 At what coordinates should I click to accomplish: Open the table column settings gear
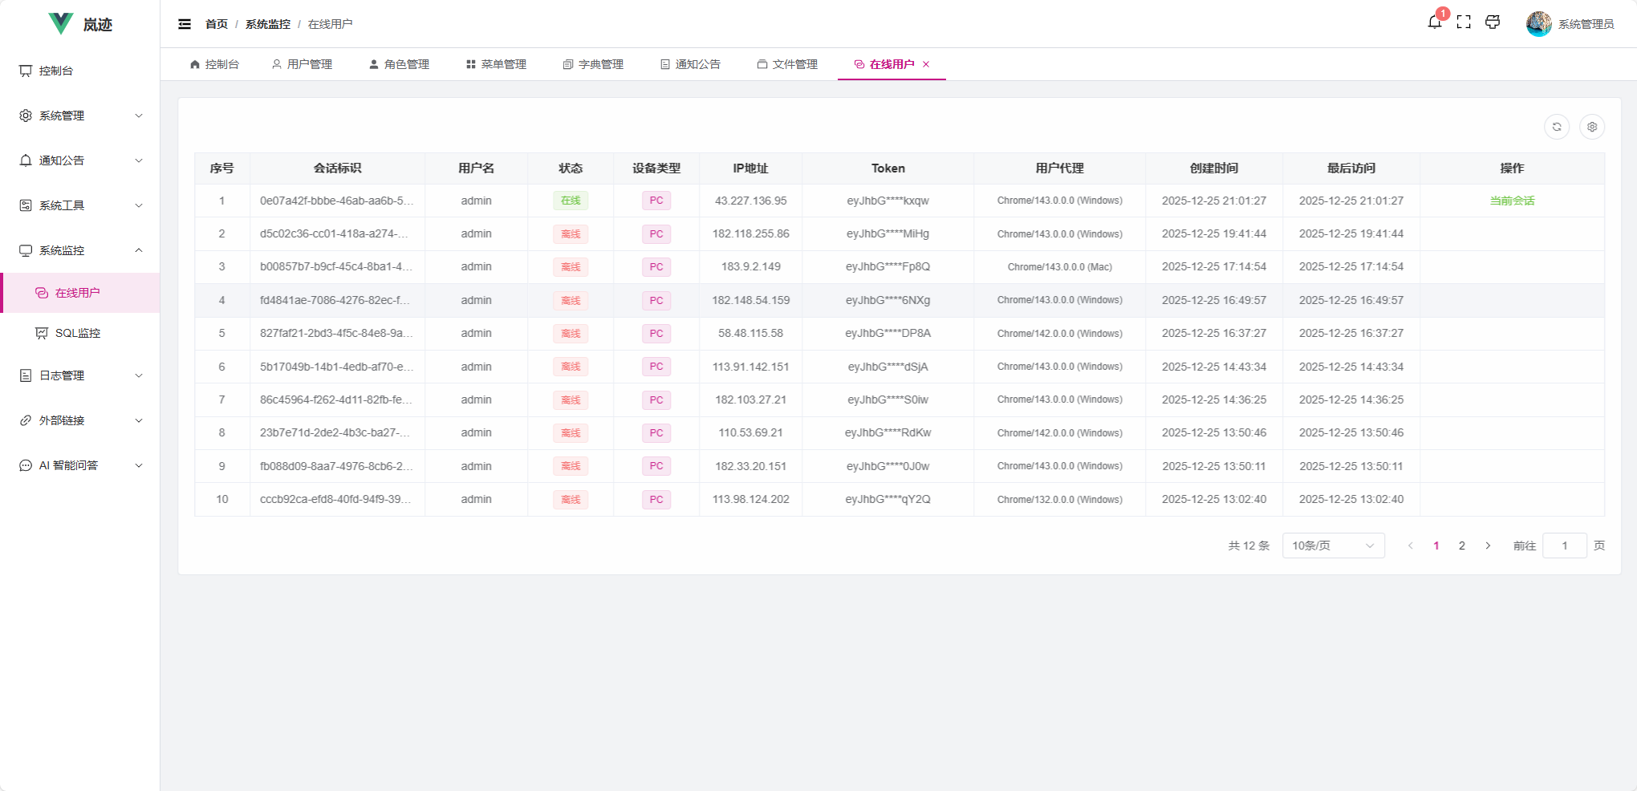(1592, 127)
